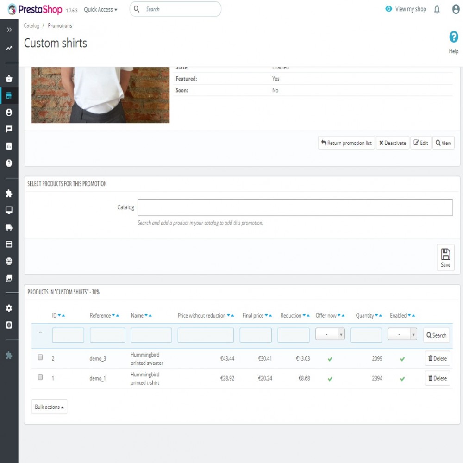Select checkbox for Hummingbird printed t-shirt
The width and height of the screenshot is (463, 463).
click(x=40, y=377)
